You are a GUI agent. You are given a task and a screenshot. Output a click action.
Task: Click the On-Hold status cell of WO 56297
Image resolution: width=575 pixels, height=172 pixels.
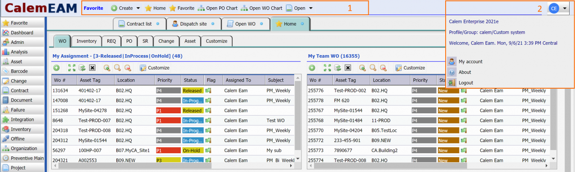[193, 150]
